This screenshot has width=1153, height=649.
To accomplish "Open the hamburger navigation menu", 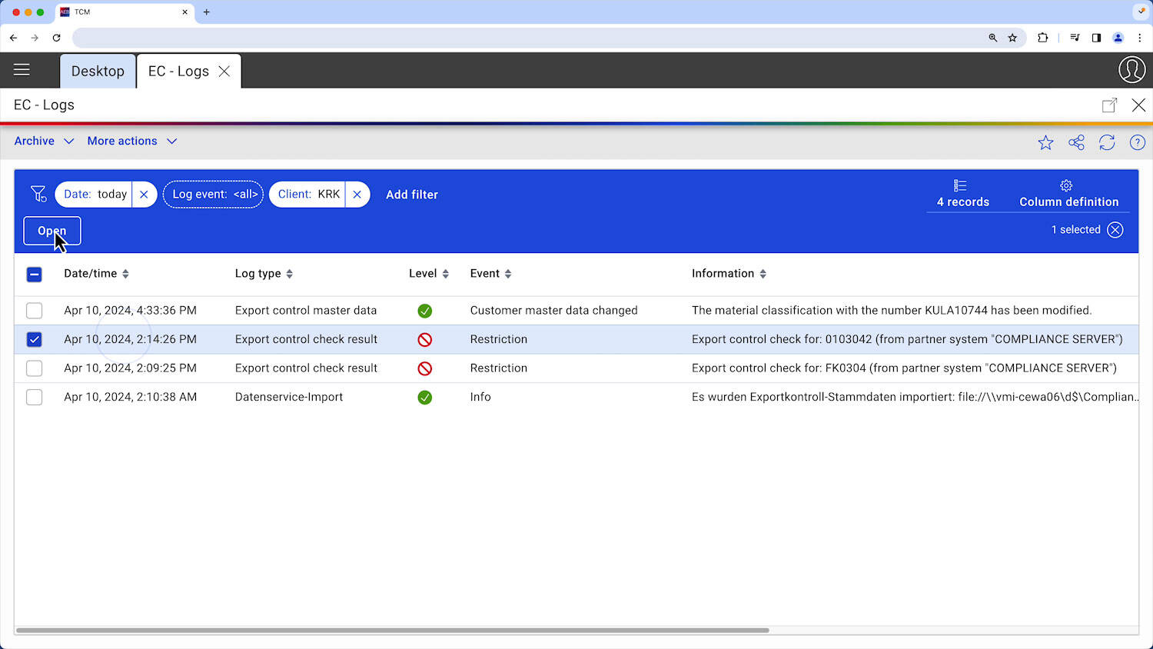I will coord(22,70).
